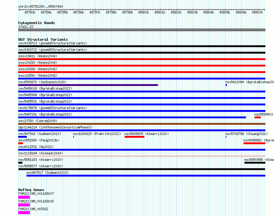Click the 45807k ruler tick label
Screen dimensions: 274x216
[x=257, y=12]
